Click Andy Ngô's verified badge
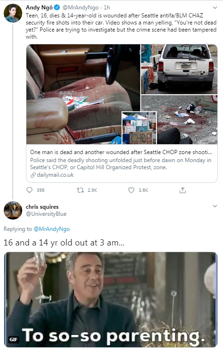The height and width of the screenshot is (352, 223). tap(57, 8)
